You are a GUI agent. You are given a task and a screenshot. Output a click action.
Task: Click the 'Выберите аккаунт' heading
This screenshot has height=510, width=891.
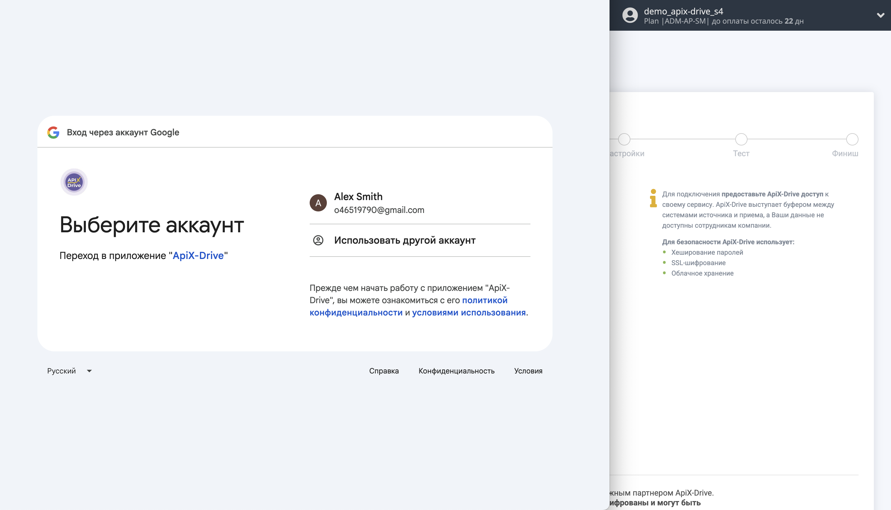click(x=151, y=225)
